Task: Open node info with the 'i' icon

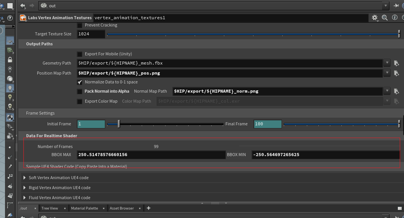Action: coord(395,17)
